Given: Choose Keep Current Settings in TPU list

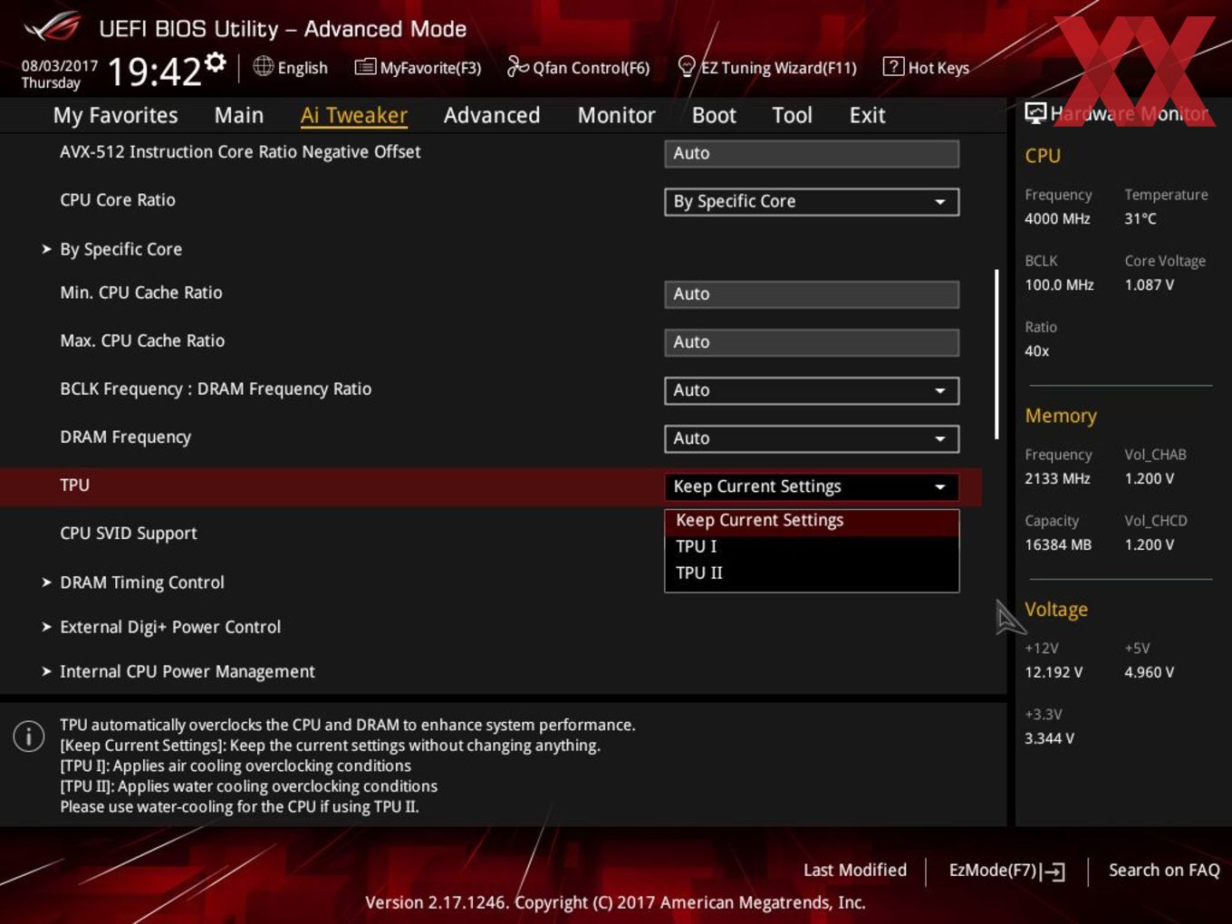Looking at the screenshot, I should (x=812, y=521).
